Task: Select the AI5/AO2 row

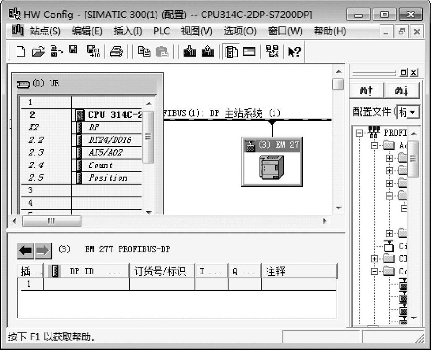Action: tap(81, 153)
